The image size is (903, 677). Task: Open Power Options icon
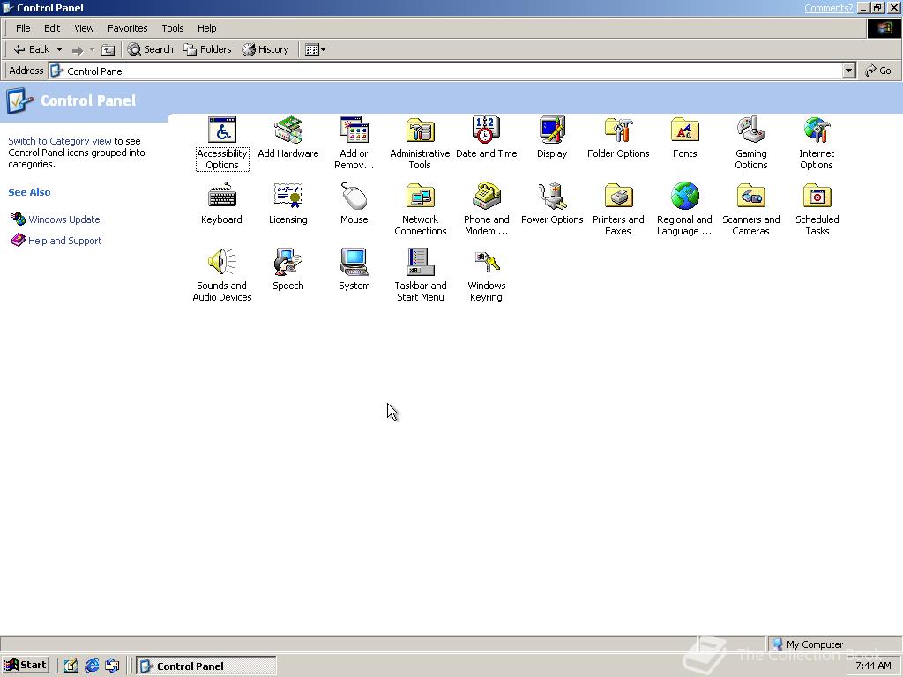tap(552, 204)
